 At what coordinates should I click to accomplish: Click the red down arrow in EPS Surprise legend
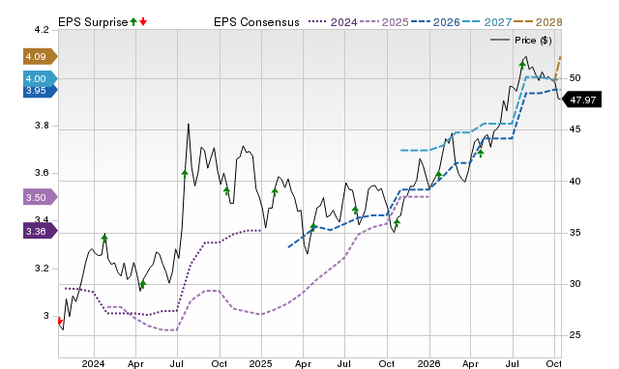(143, 21)
